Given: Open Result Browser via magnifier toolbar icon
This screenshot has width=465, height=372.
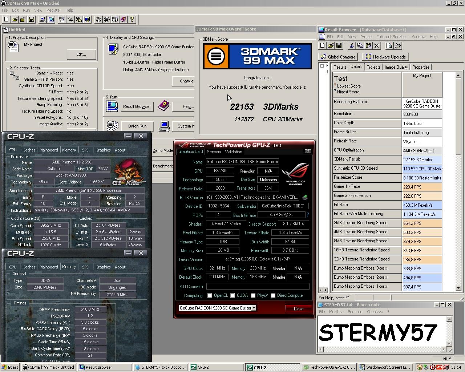Looking at the screenshot, I should tap(51, 19).
